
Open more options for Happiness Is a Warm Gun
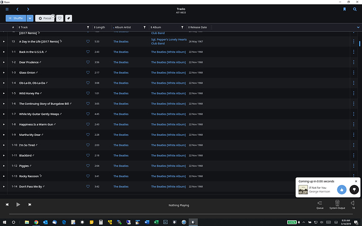pos(354,124)
